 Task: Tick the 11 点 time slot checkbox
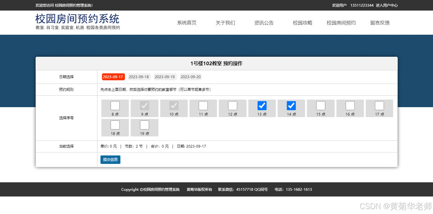tap(203, 106)
